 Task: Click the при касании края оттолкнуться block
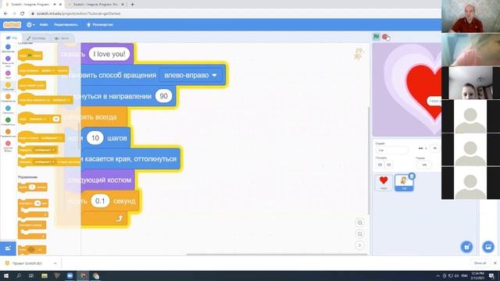[x=130, y=159]
